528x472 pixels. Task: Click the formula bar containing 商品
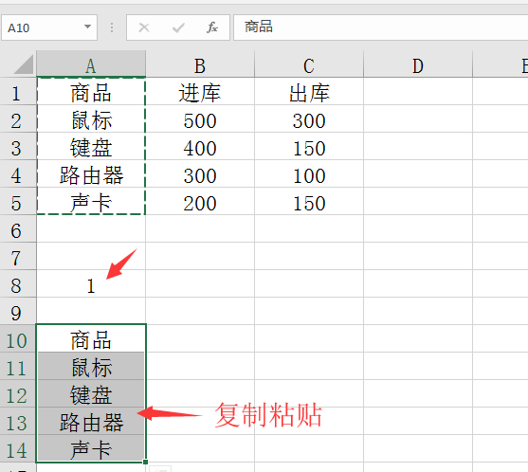point(381,27)
